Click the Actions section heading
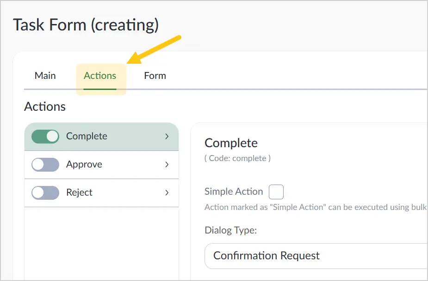428x281 pixels. [45, 107]
